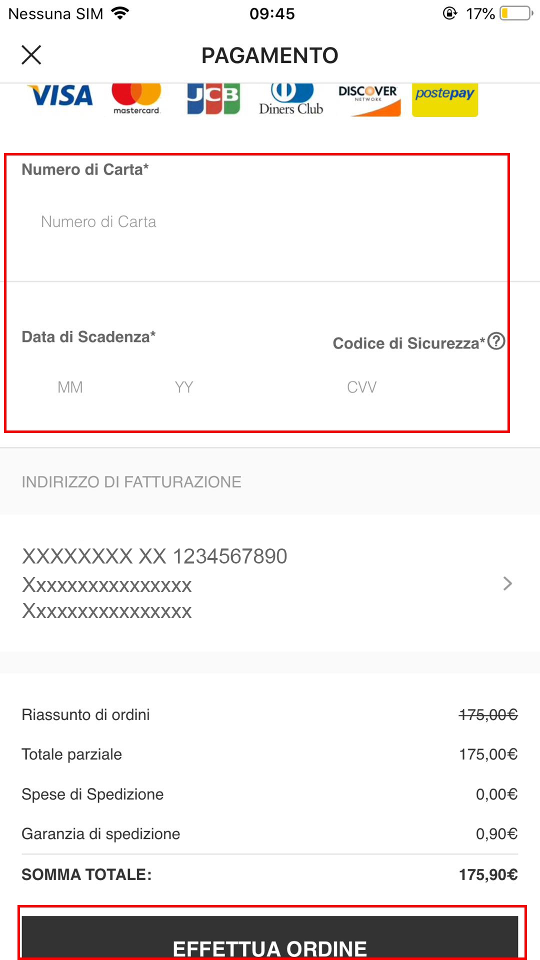Screen dimensions: 540x960
Task: Select the MM expiry month field
Action: coord(70,387)
